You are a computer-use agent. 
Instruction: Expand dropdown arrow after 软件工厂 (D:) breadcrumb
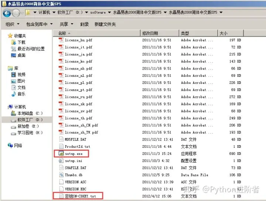point(86,13)
